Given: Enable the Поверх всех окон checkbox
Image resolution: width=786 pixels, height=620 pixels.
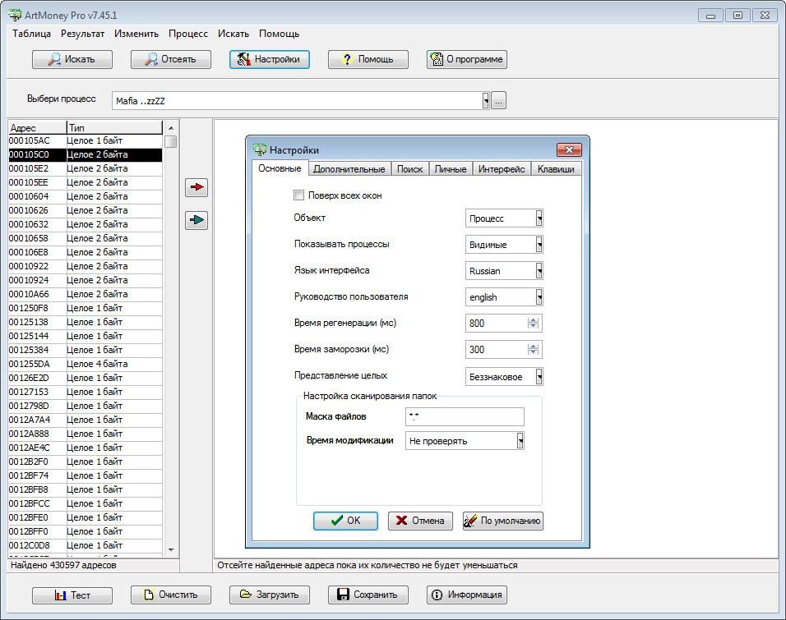Looking at the screenshot, I should click(298, 195).
